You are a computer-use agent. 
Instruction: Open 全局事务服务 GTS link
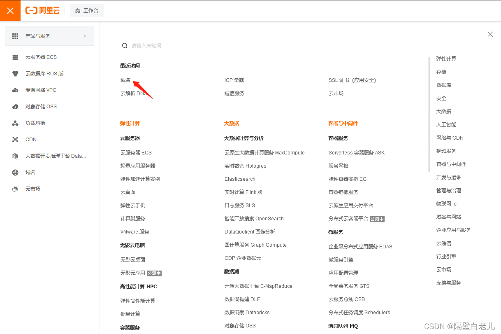pos(349,286)
